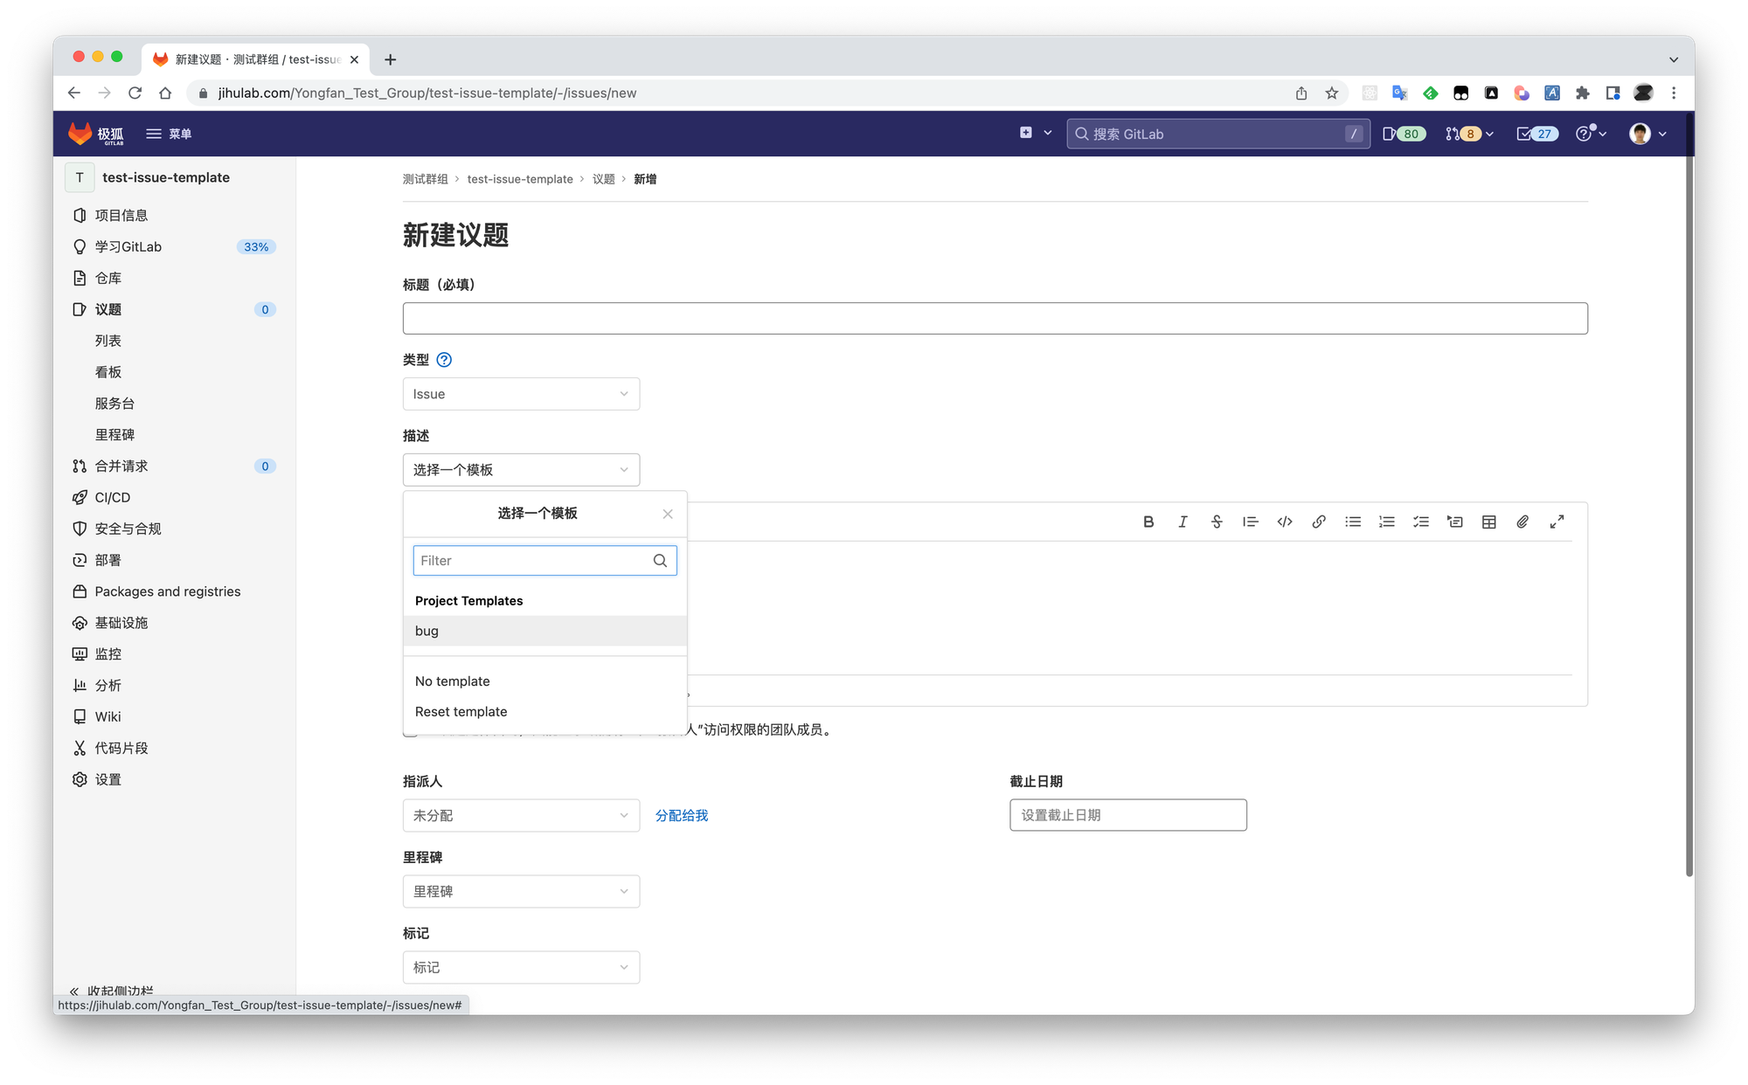The width and height of the screenshot is (1748, 1085).
Task: Insert a numbered list
Action: (x=1387, y=522)
